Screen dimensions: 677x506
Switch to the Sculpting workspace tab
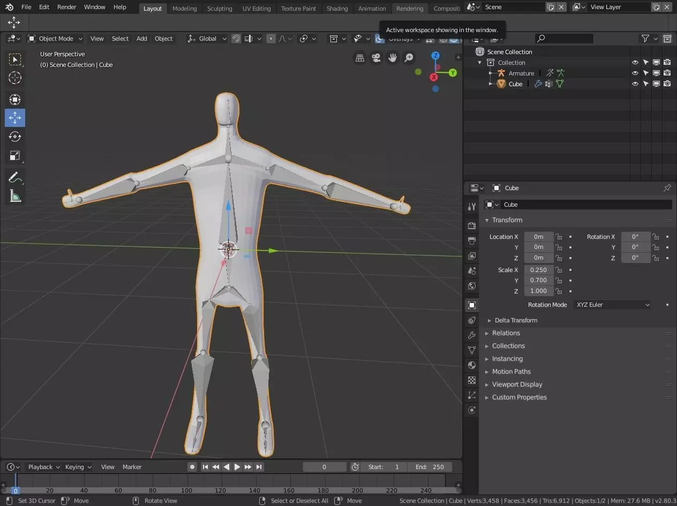tap(220, 9)
